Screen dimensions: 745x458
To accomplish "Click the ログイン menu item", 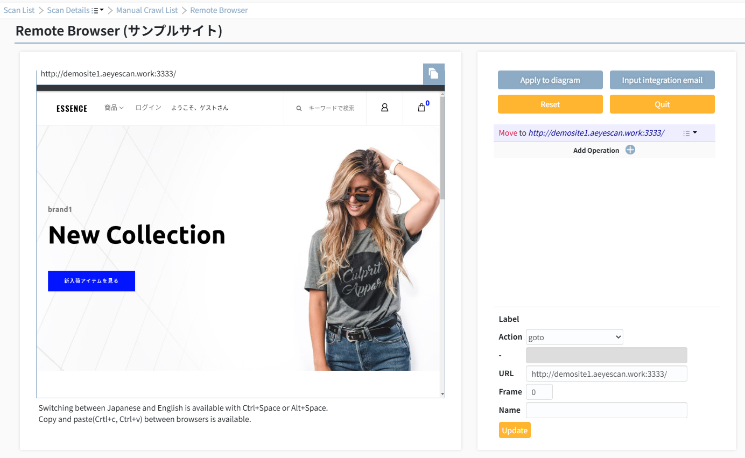I will 148,108.
